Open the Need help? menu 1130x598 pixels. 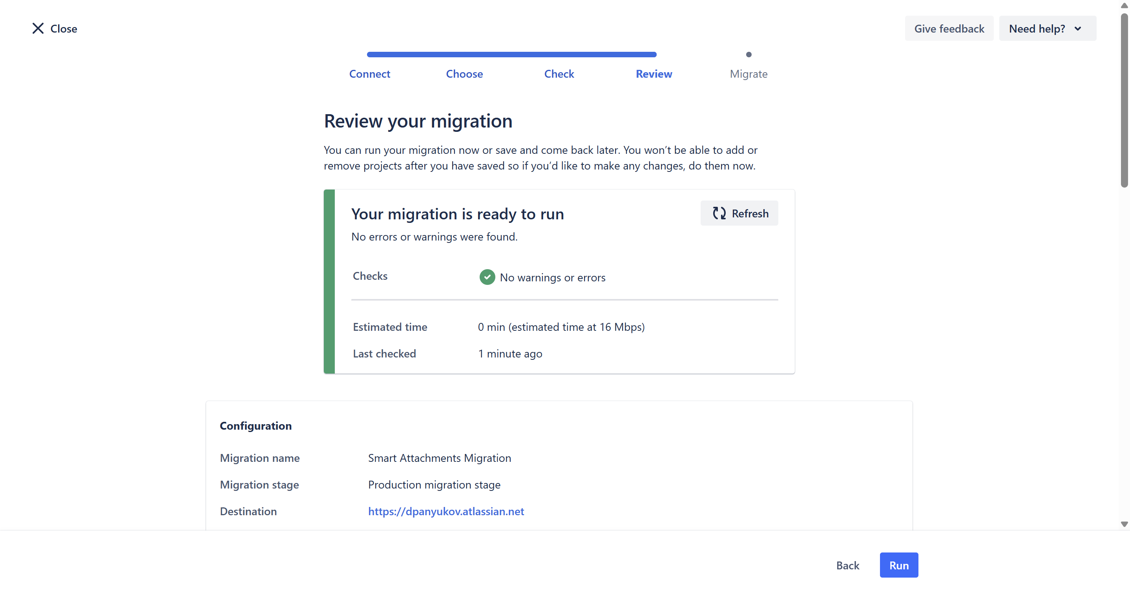point(1037,29)
